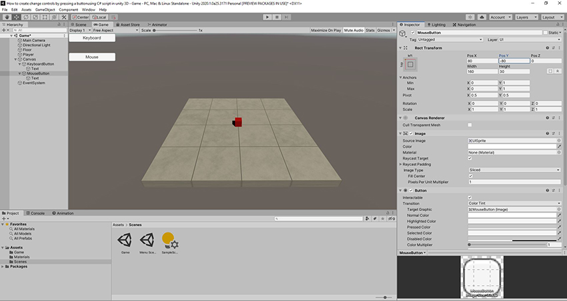567x301 pixels.
Task: Open the Display 1 dropdown
Action: (x=80, y=31)
